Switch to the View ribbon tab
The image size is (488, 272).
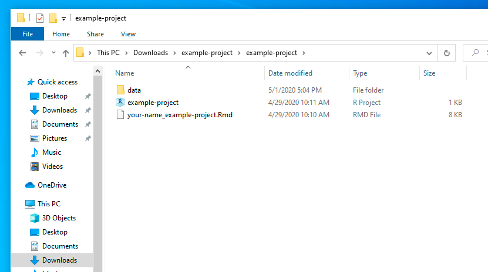[128, 34]
